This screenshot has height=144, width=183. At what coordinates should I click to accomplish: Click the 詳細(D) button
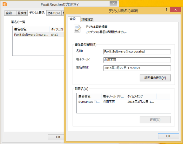(x=155, y=120)
